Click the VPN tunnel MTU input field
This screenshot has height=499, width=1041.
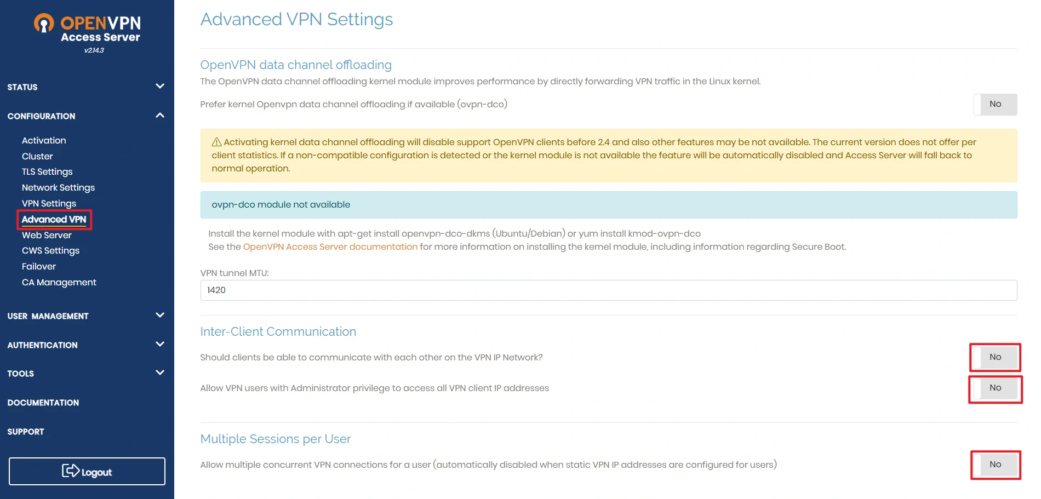(609, 290)
